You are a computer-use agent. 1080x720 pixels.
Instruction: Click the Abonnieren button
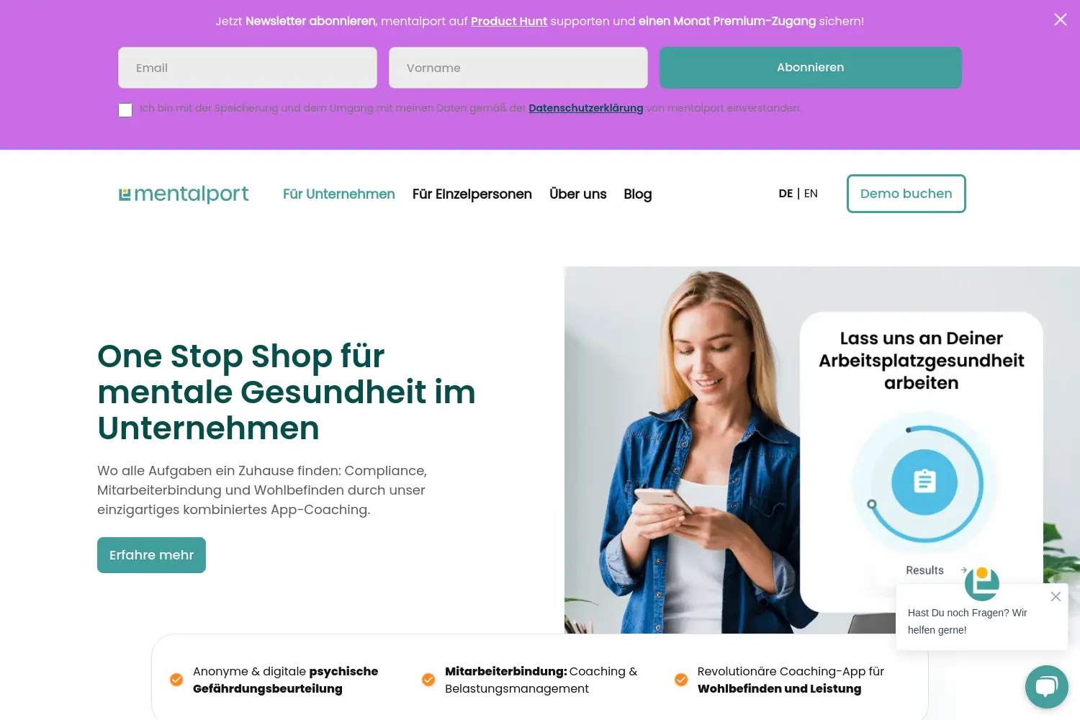click(x=811, y=67)
